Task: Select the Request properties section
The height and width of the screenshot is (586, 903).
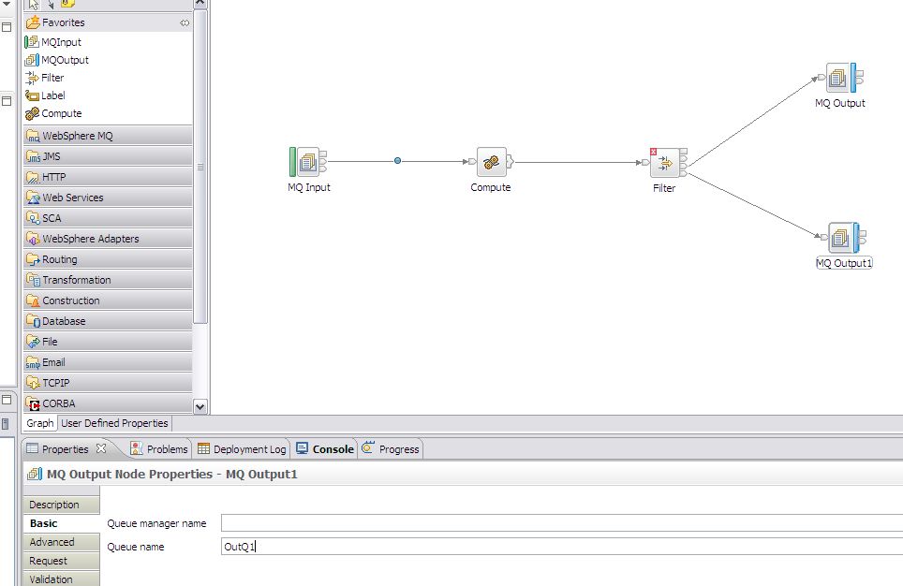Action: click(62, 561)
